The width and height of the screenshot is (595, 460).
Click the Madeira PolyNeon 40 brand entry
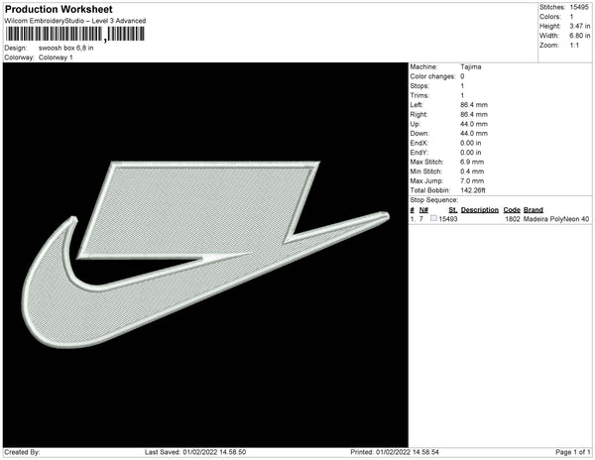click(x=556, y=219)
